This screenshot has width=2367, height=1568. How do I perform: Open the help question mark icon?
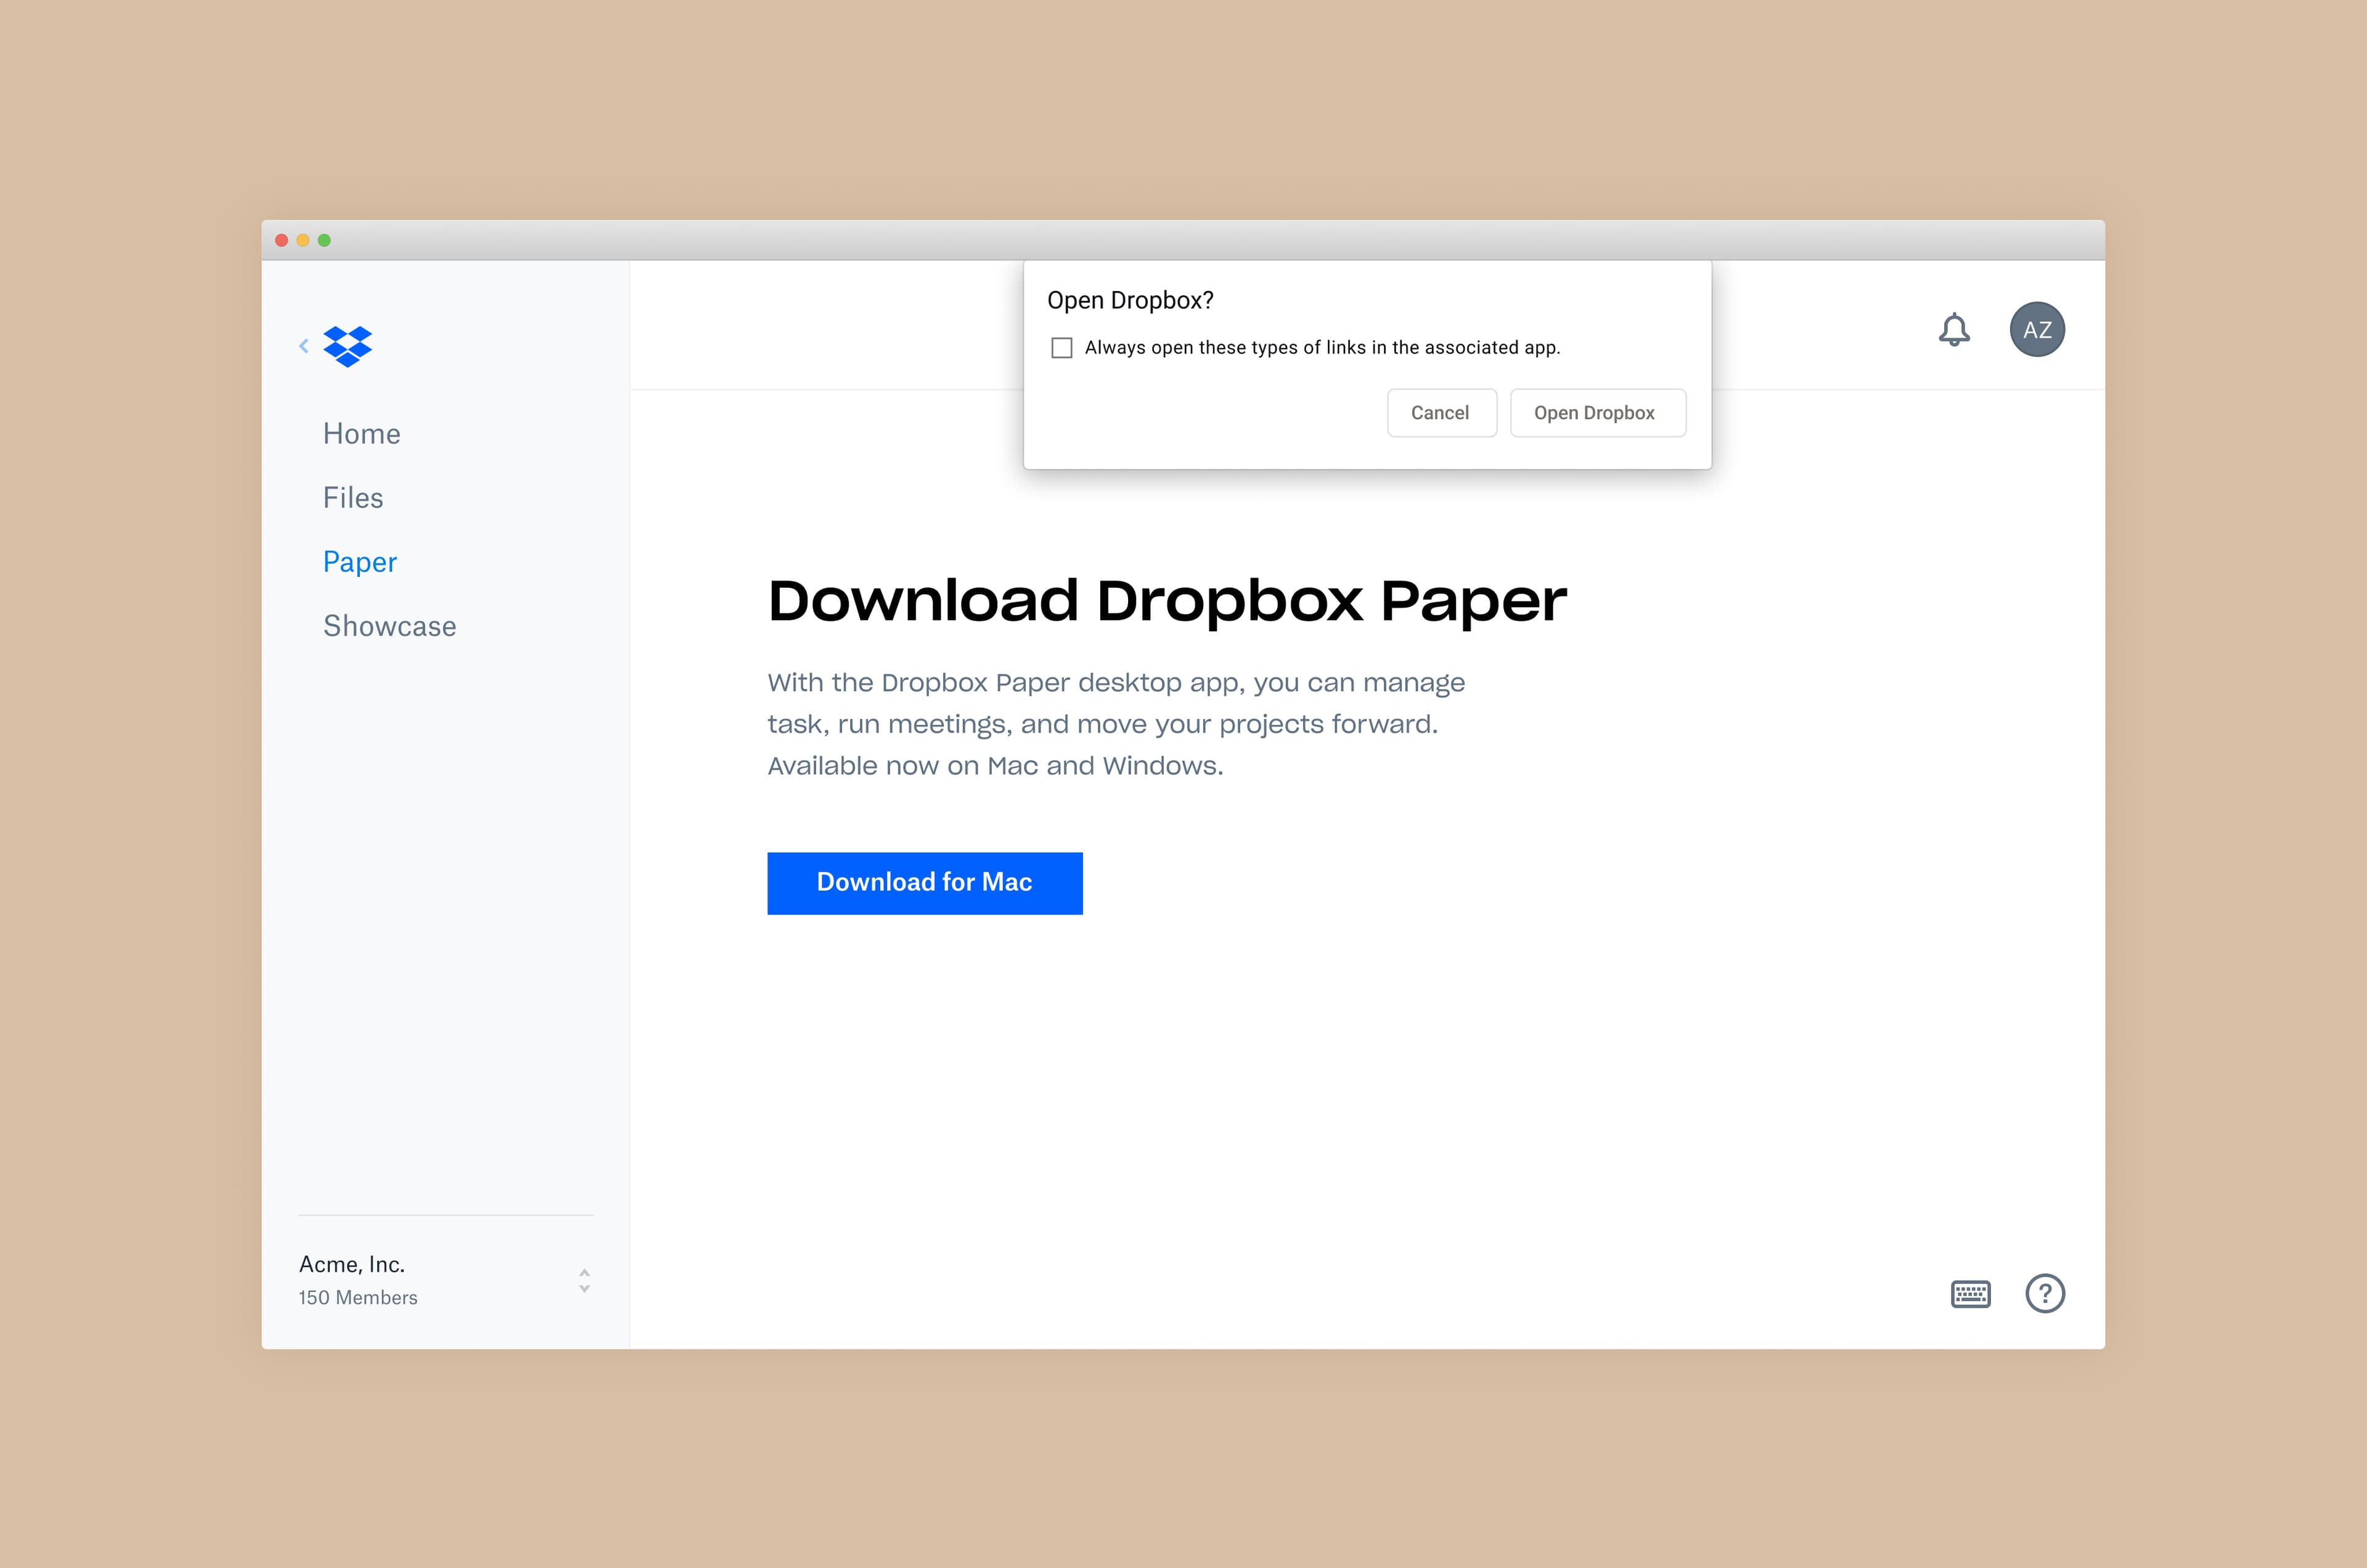tap(2045, 1293)
